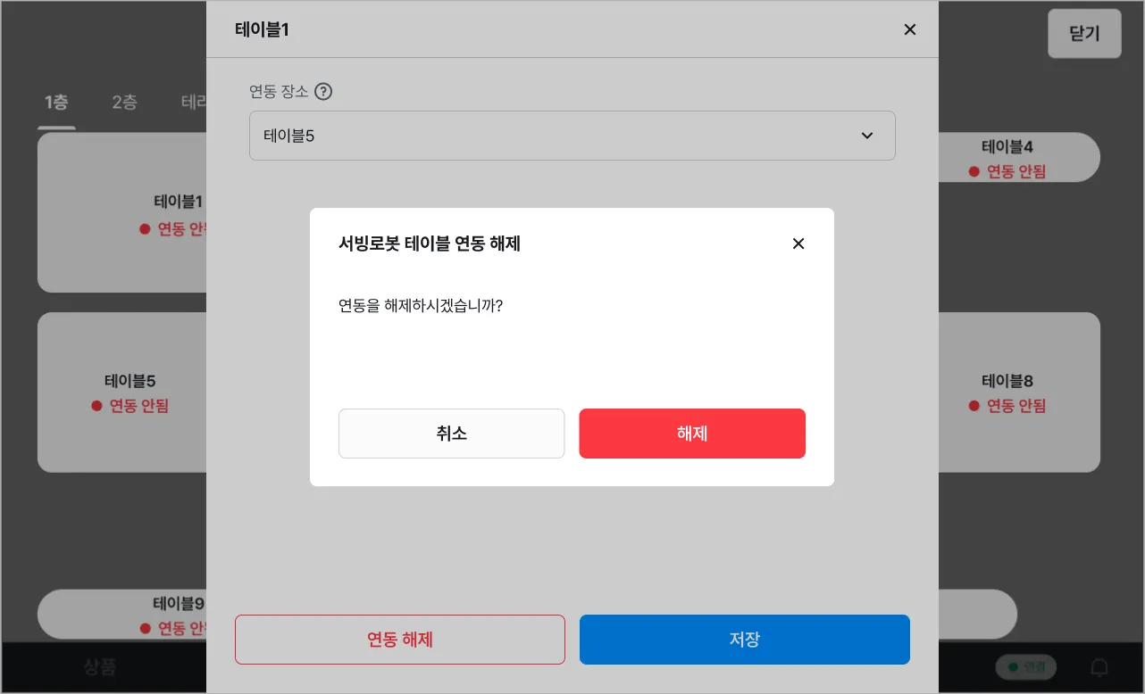The image size is (1145, 694).
Task: Confirm with the red 해제 button
Action: coord(692,434)
